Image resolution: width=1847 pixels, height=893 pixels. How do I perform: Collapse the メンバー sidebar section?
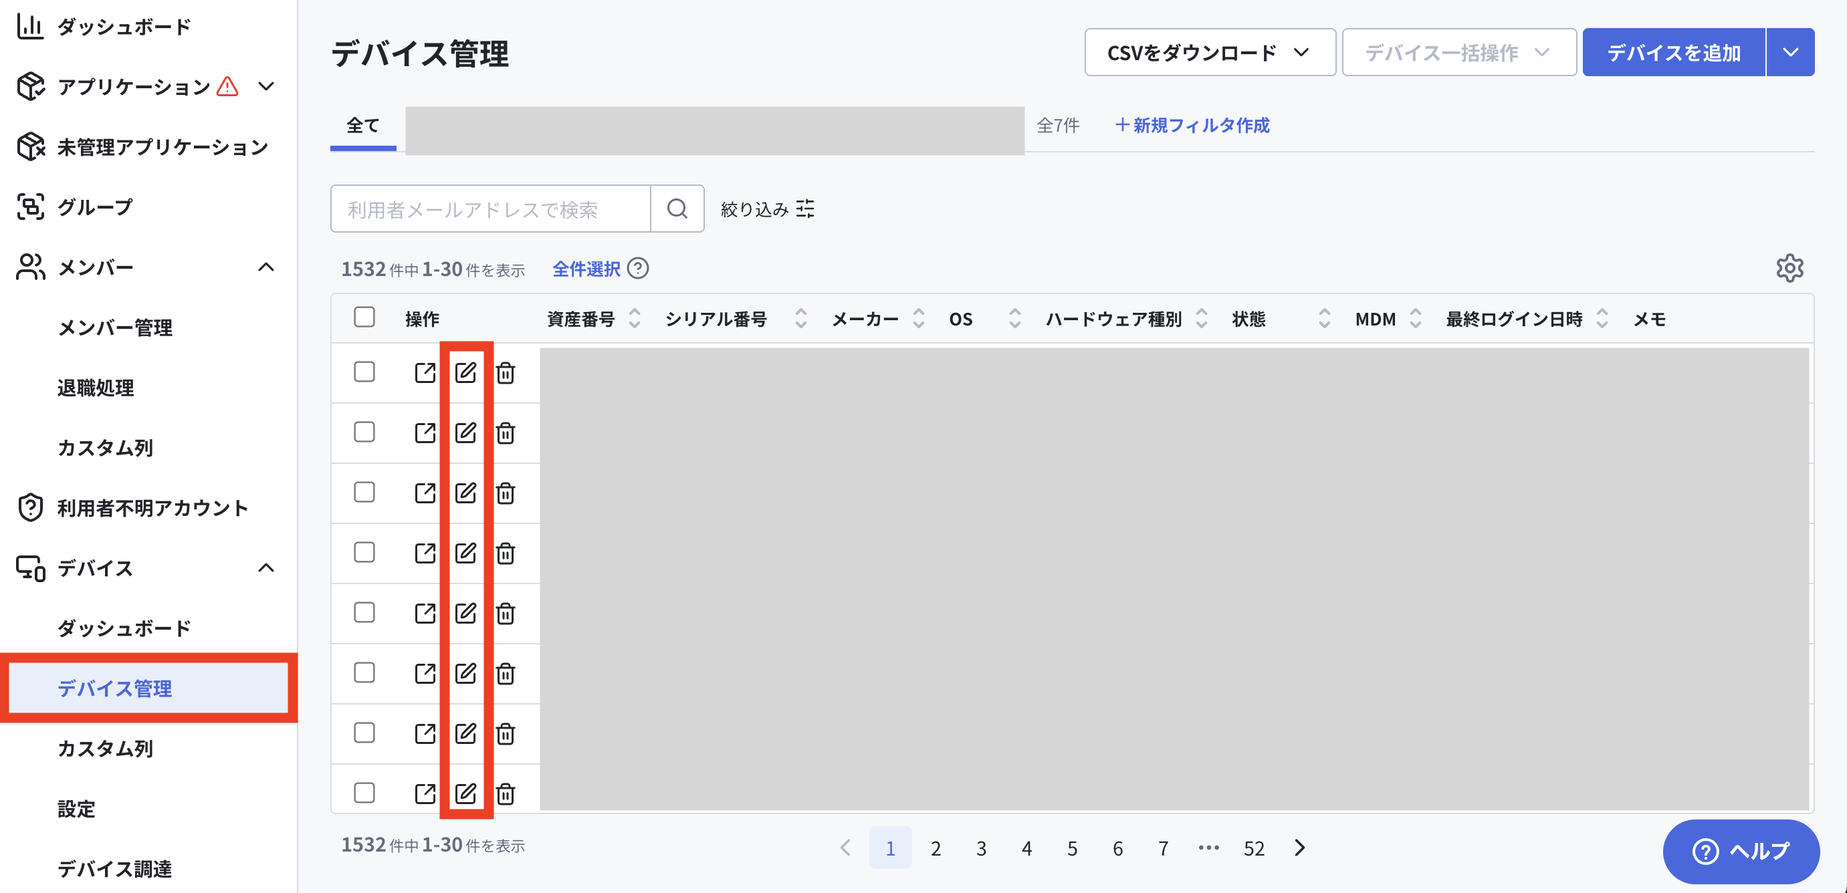click(266, 267)
